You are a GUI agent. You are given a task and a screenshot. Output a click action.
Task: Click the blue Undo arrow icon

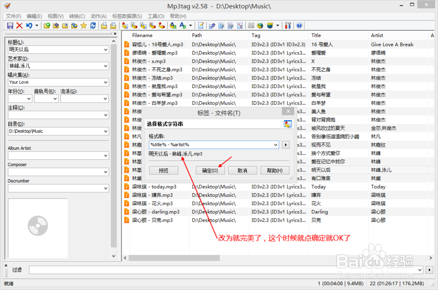click(29, 26)
